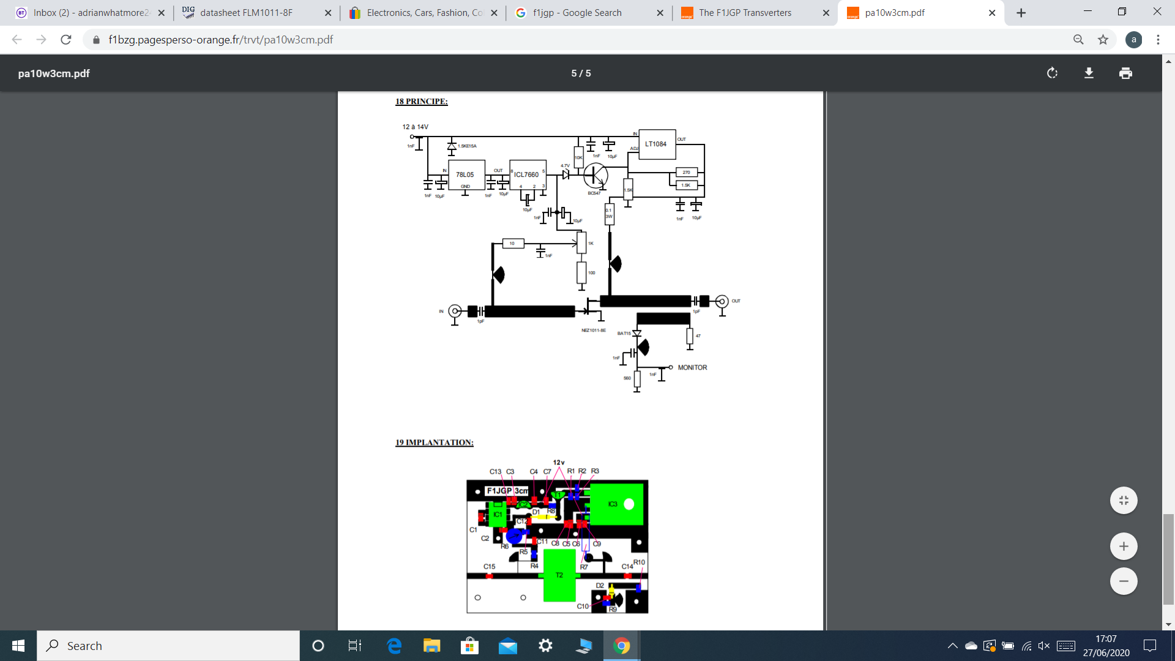Screen dimensions: 1175x661
Task: Click the 18 PRINCIPE heading
Action: tap(422, 102)
